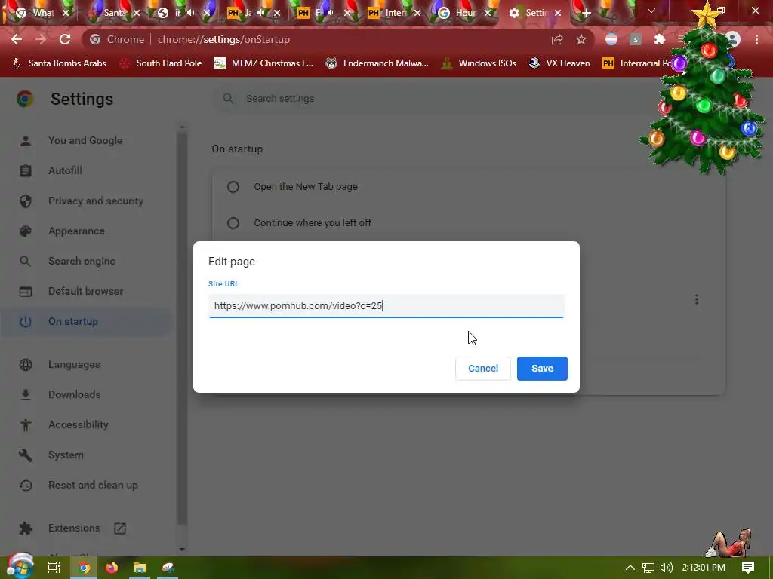773x579 pixels.
Task: Open the Windows Start button
Action: (x=20, y=568)
